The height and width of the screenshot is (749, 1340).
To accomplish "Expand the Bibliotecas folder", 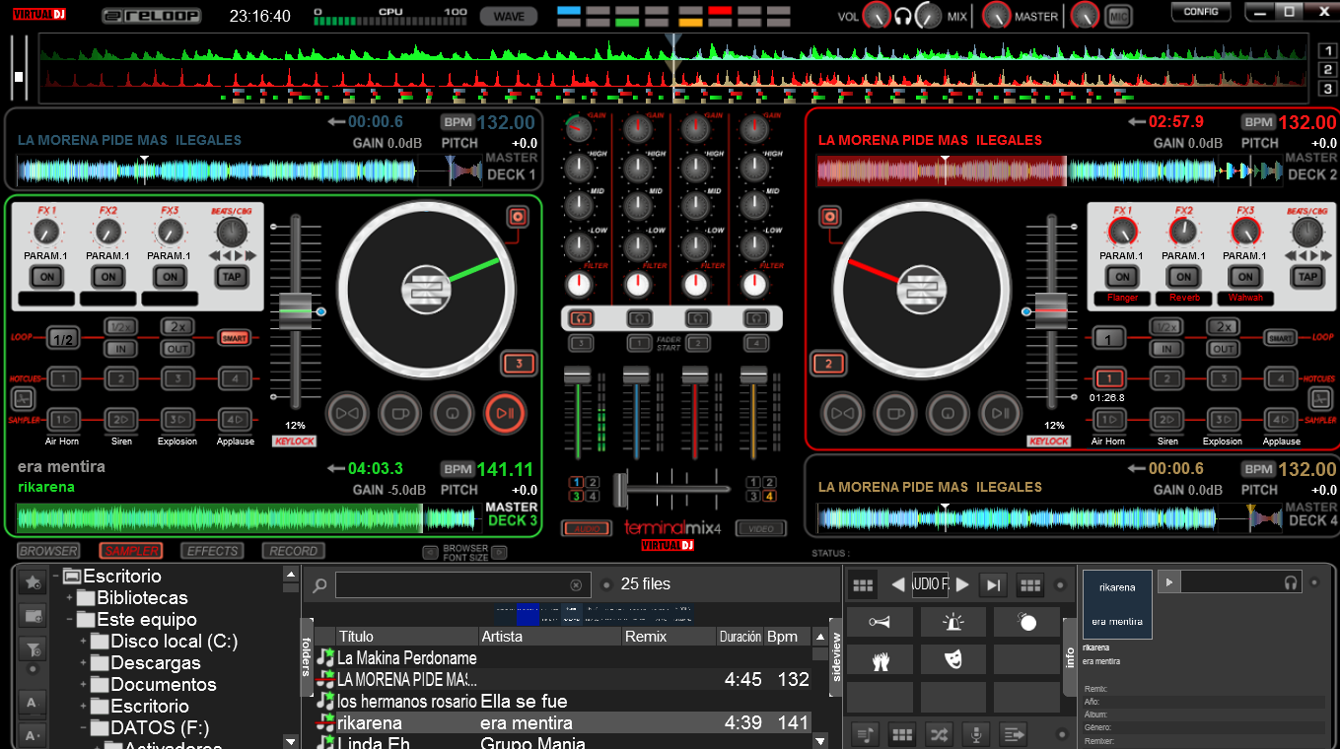I will (69, 598).
